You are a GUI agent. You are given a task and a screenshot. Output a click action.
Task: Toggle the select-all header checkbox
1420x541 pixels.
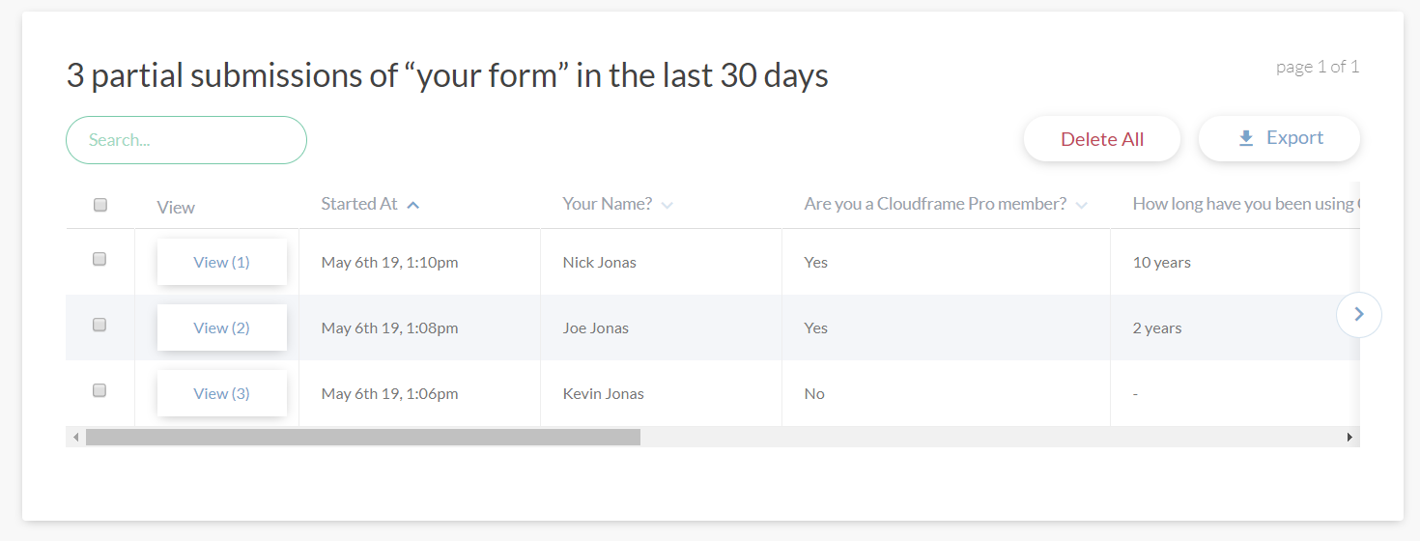(100, 205)
